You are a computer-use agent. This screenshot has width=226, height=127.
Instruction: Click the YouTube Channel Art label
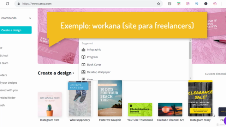pos(170,120)
